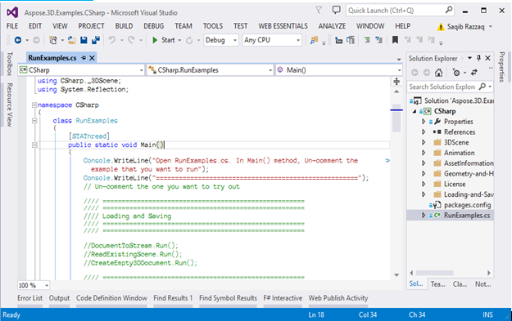The height and width of the screenshot is (321, 512).
Task: Open the F# Interactive tab
Action: (x=283, y=298)
